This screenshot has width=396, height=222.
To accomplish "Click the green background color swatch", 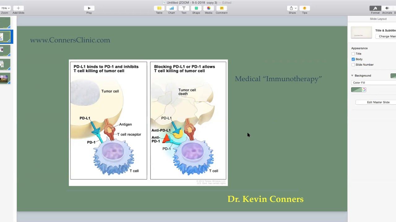I will (x=356, y=90).
